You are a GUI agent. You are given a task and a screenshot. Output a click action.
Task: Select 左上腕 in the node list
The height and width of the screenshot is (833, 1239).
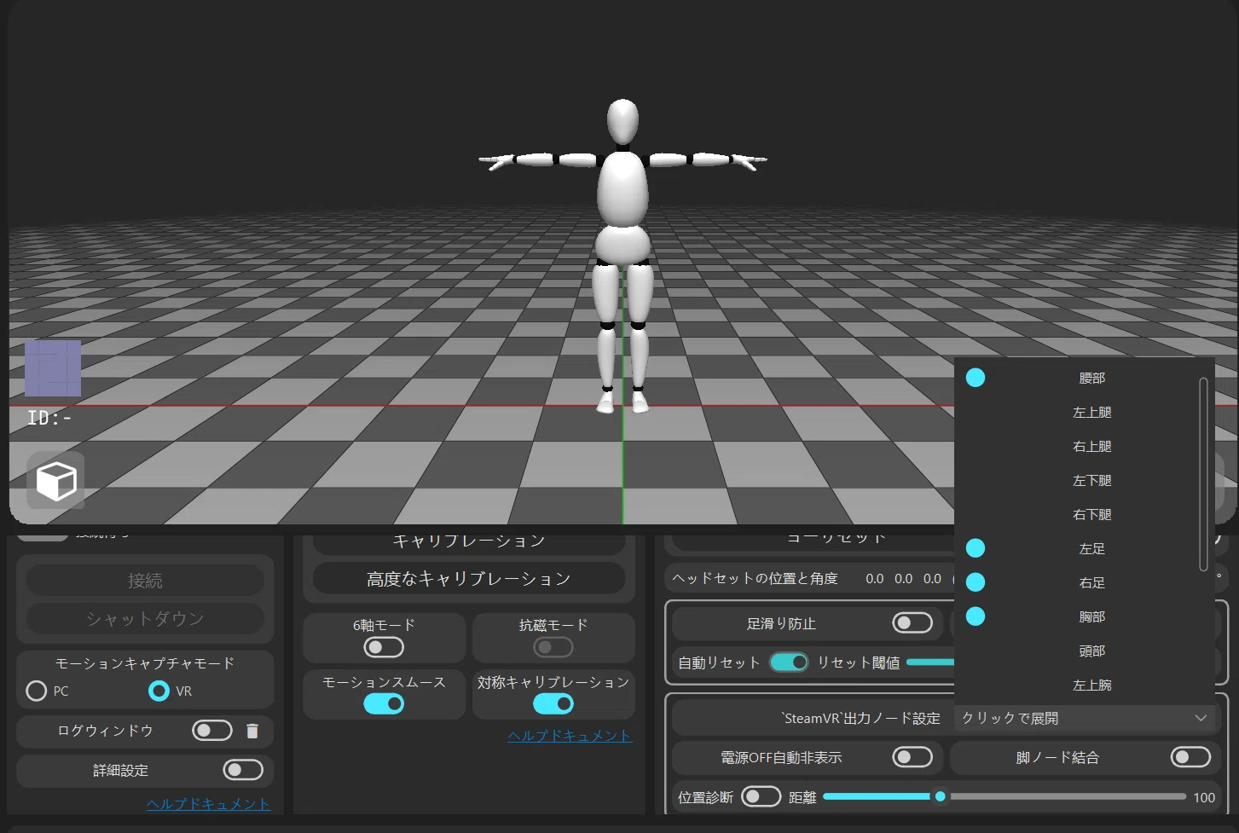pos(1085,685)
